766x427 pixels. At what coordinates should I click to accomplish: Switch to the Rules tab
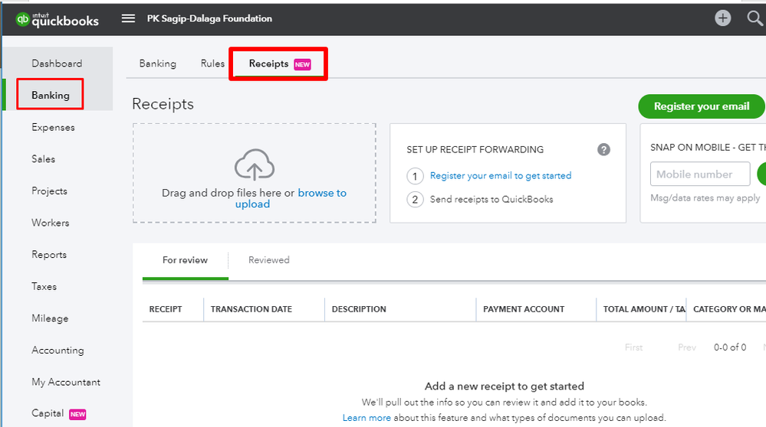(212, 64)
